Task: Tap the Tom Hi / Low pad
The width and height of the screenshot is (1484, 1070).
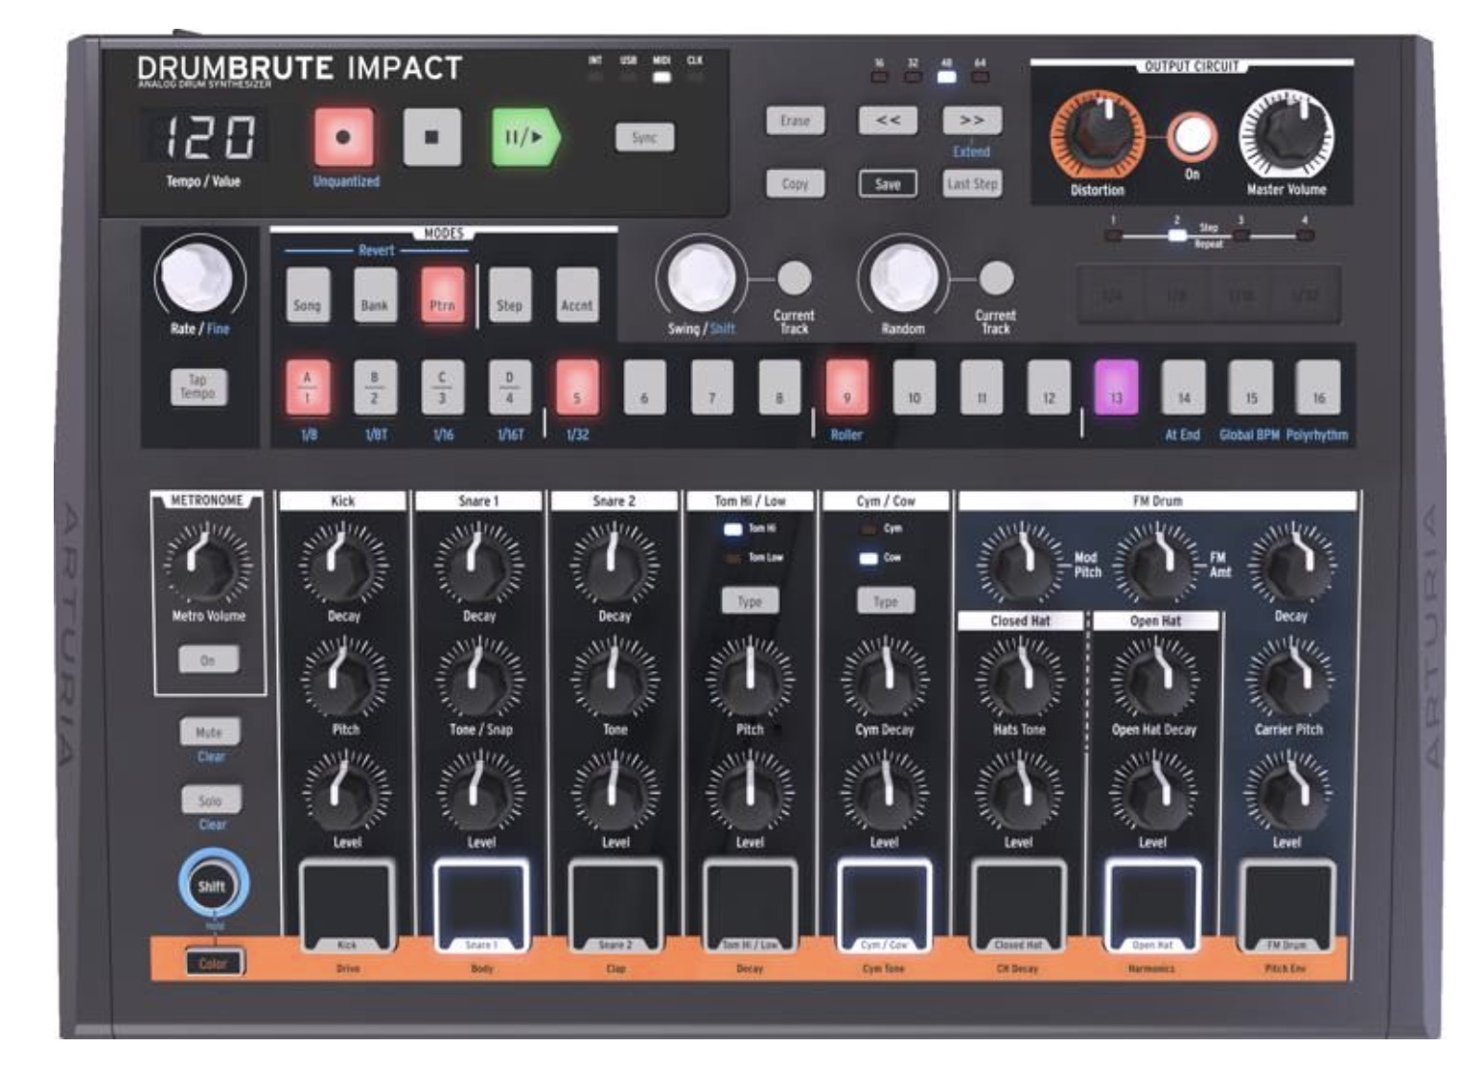Action: 750,905
